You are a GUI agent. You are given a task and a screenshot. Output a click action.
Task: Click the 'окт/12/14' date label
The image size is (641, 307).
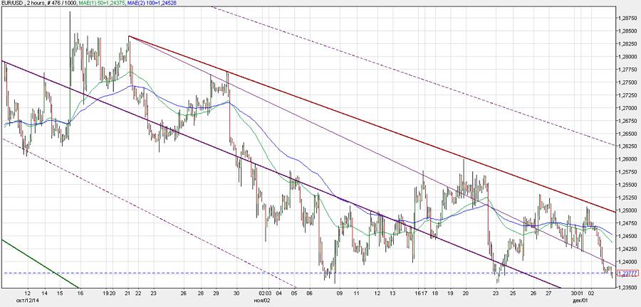click(x=27, y=299)
